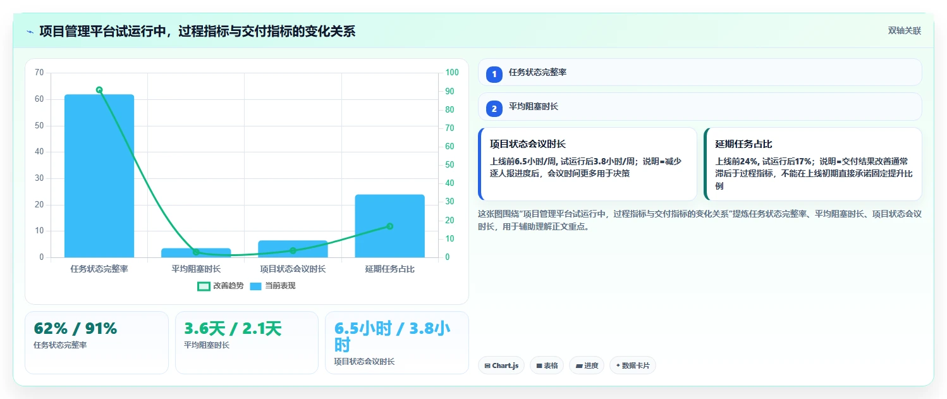Screen dimensions: 947x399
Task: Select the 平均阻塞时长 list item
Action: tap(700, 106)
